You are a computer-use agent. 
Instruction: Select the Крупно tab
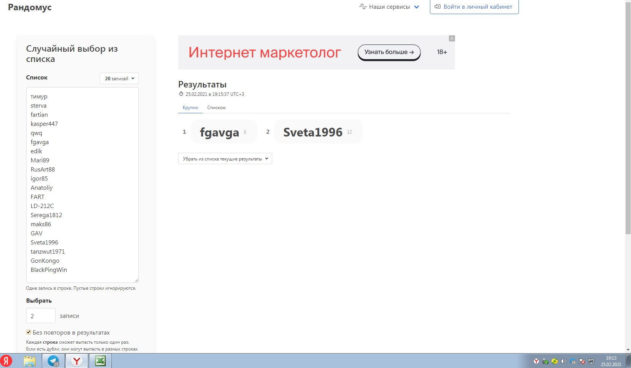tap(190, 108)
